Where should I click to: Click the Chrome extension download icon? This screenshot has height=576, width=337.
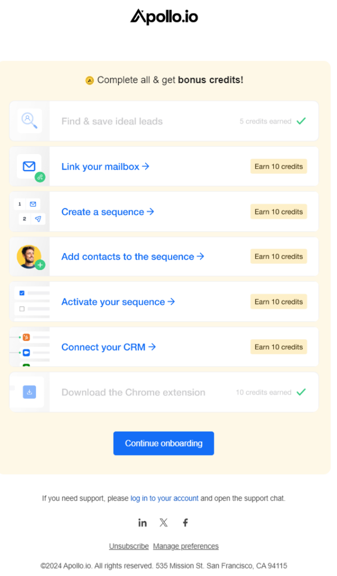coord(29,391)
